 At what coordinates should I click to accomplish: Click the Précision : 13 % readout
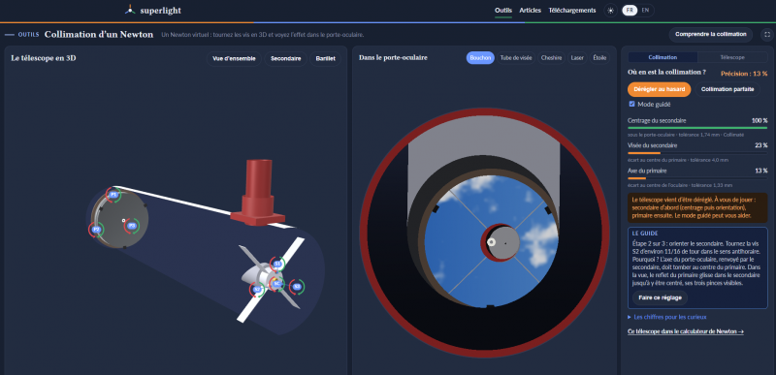[744, 74]
